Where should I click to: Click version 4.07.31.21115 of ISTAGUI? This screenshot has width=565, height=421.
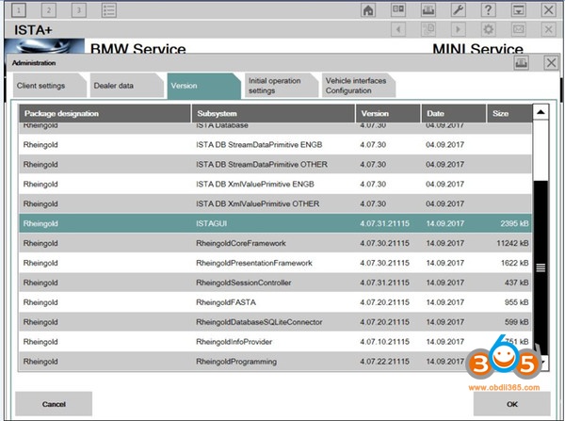click(x=384, y=223)
